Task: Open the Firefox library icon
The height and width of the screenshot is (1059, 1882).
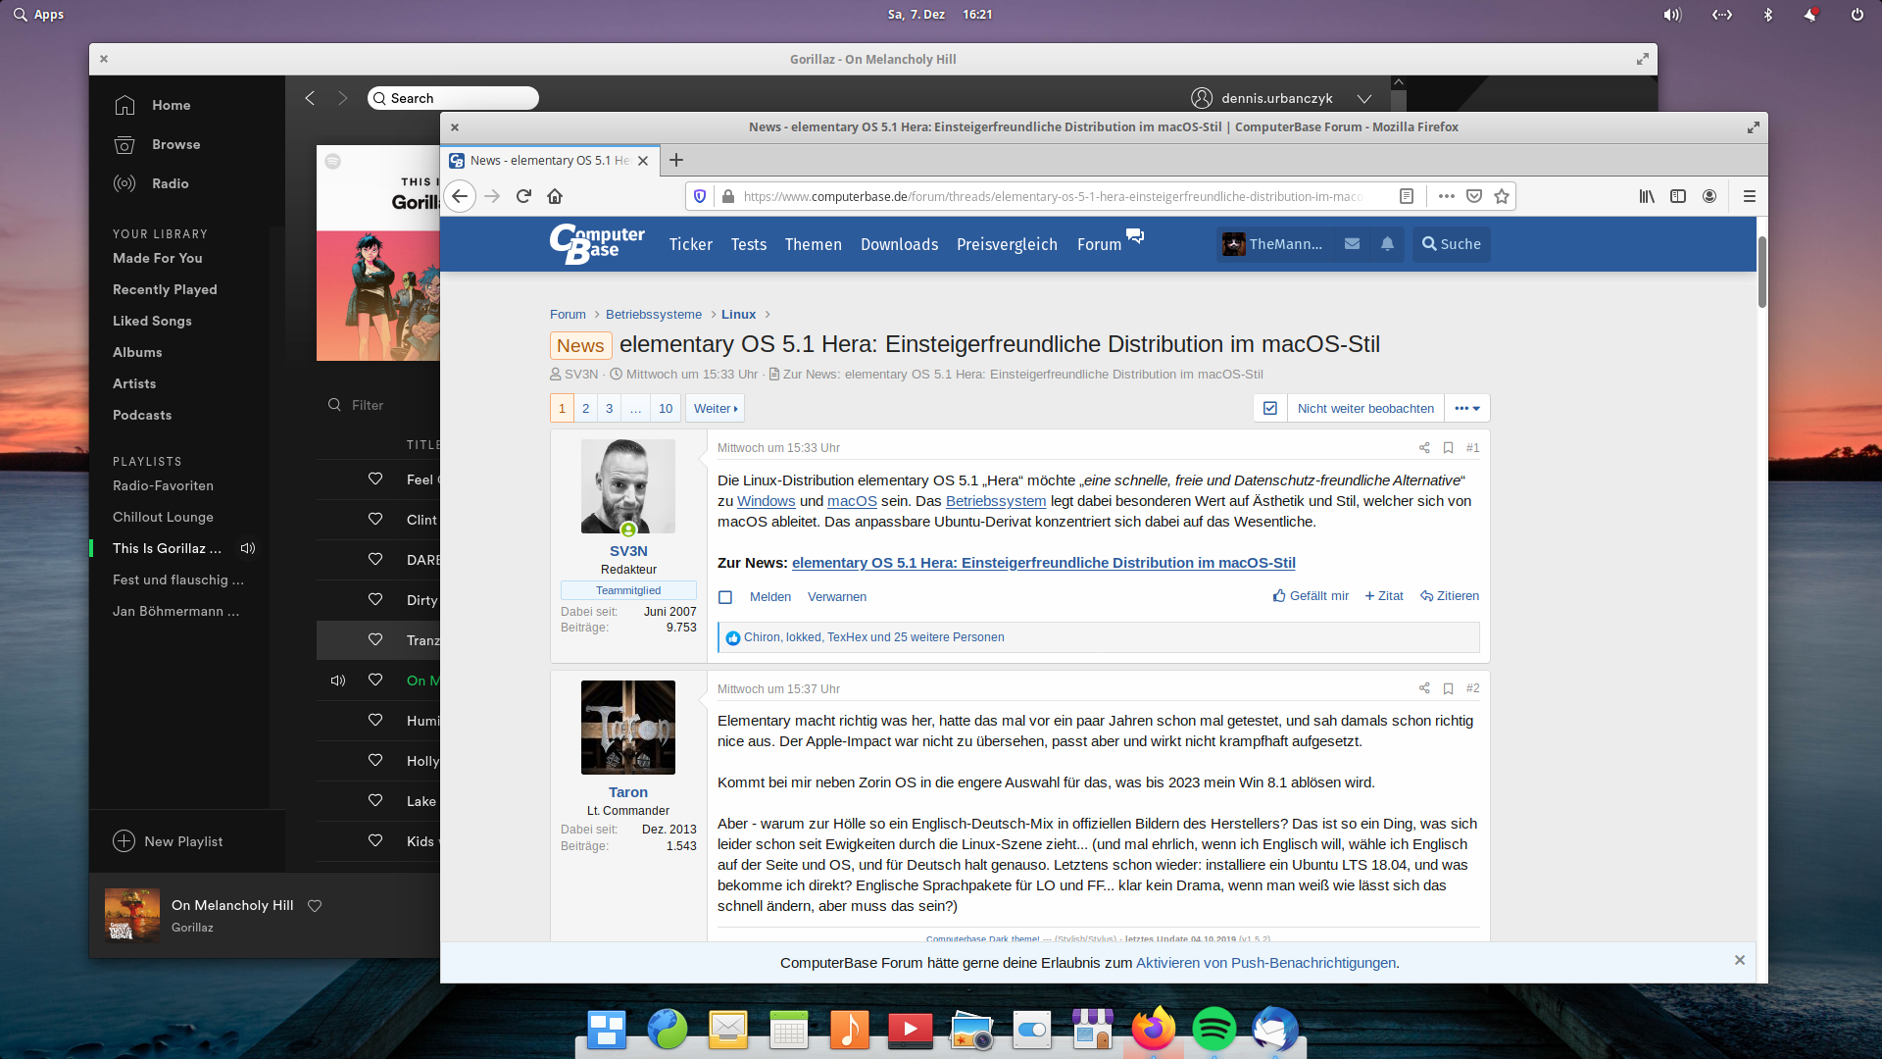Action: [x=1647, y=196]
